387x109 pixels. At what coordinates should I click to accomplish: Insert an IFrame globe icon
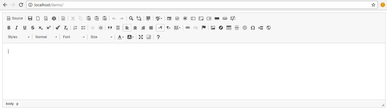point(269,28)
